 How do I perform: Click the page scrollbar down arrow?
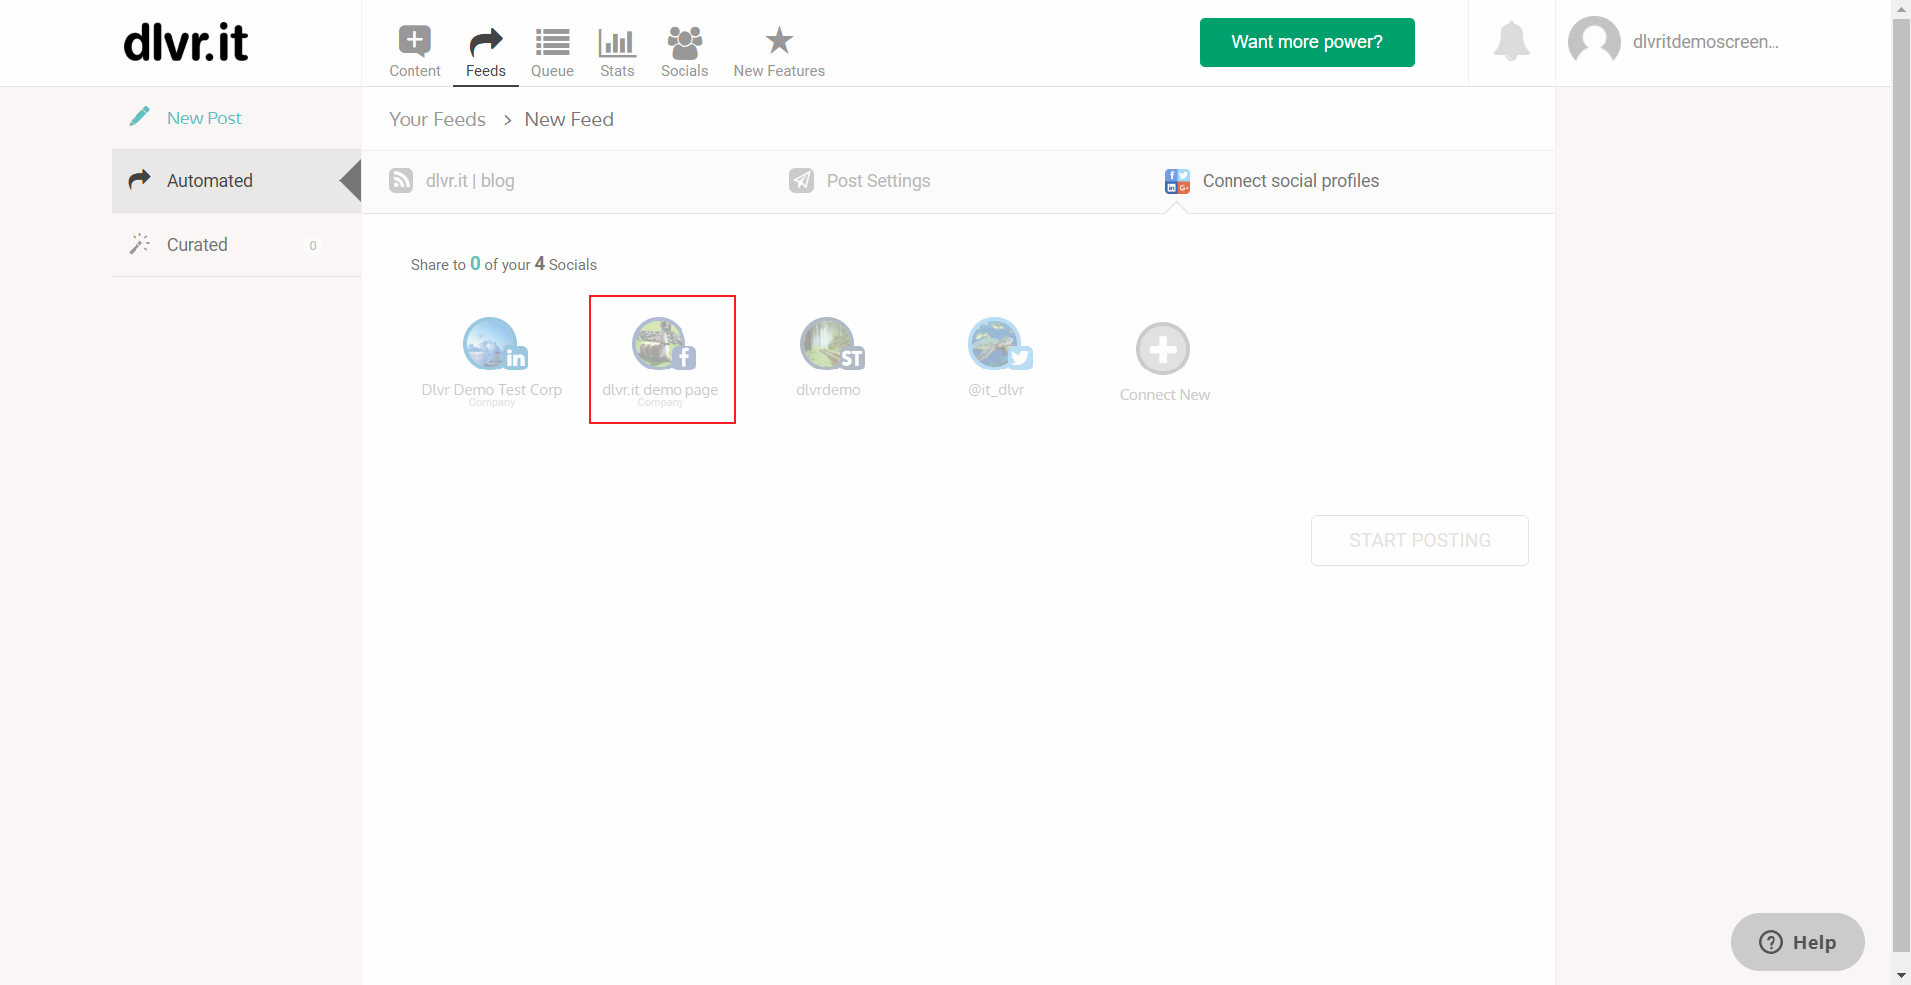1901,976
